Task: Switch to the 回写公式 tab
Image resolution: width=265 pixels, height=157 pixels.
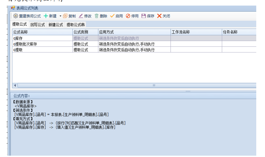Action: click(x=37, y=25)
